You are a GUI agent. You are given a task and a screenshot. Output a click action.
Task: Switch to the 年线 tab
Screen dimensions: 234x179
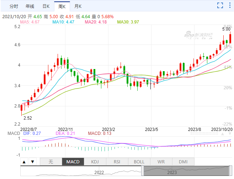click(30, 6)
